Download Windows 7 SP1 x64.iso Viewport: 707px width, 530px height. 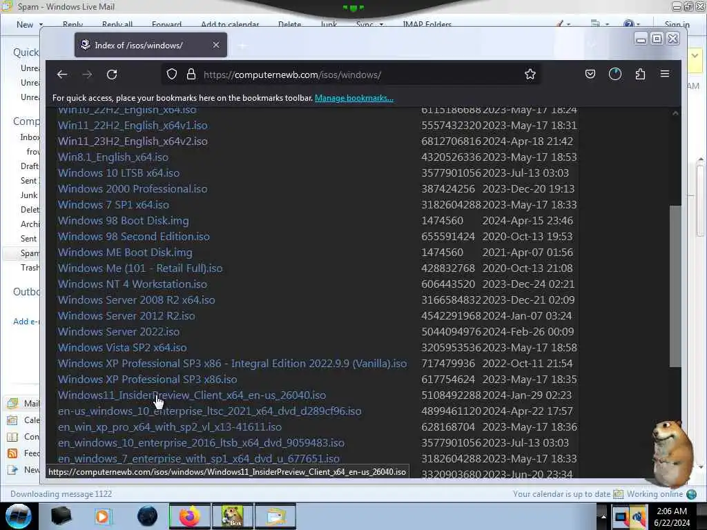(114, 204)
